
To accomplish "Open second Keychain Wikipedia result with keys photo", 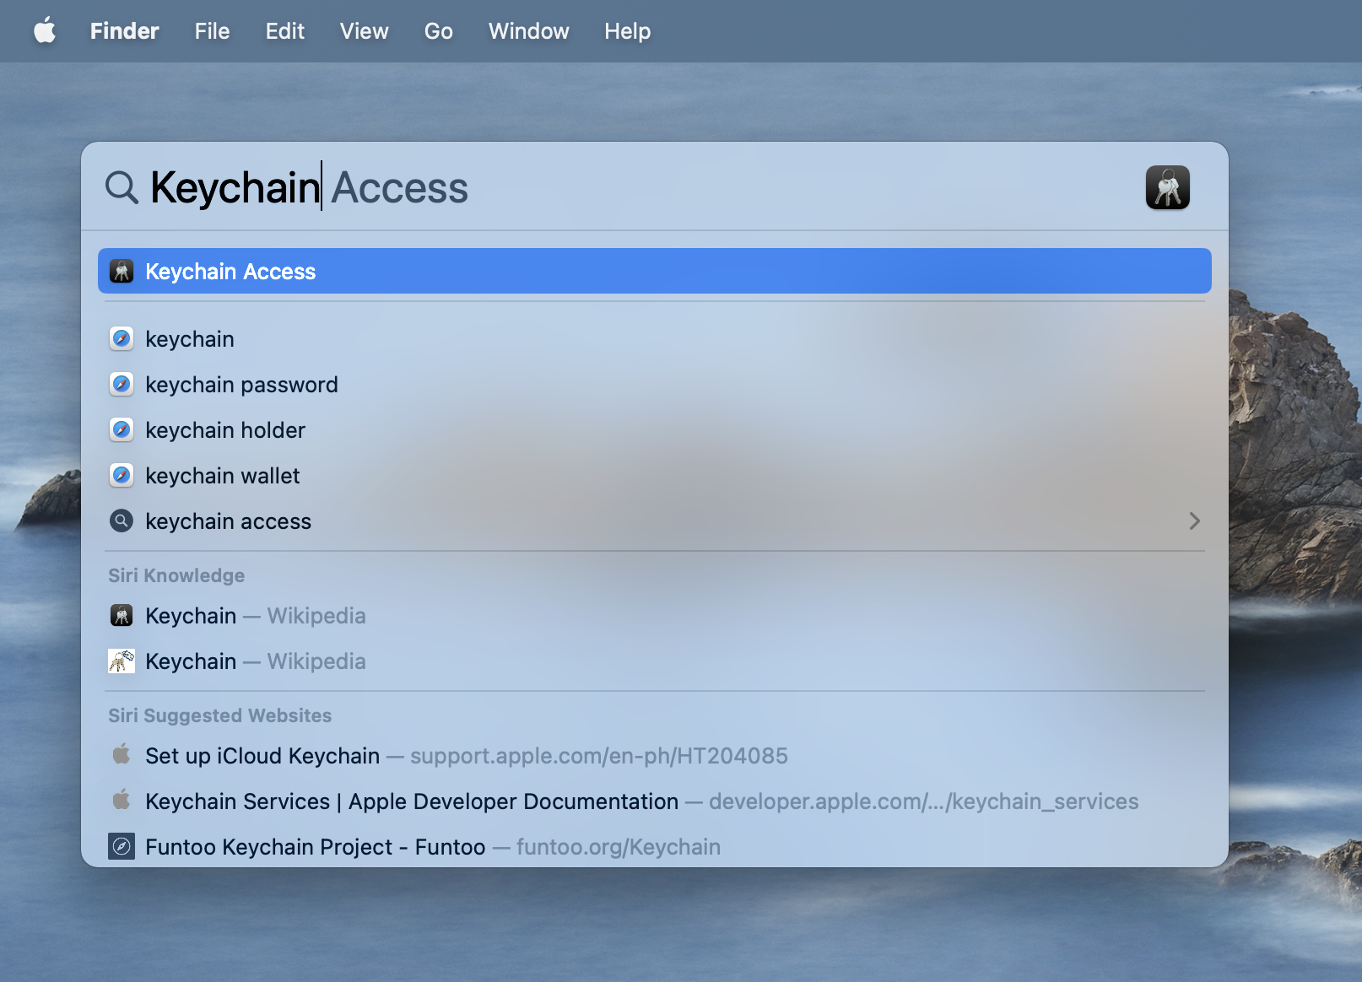I will click(x=655, y=661).
